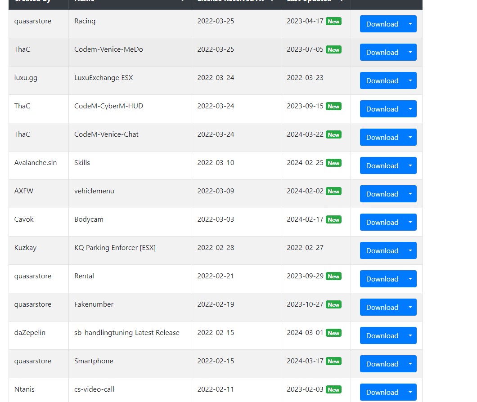Select the 'Racing' name cell

[x=130, y=24]
